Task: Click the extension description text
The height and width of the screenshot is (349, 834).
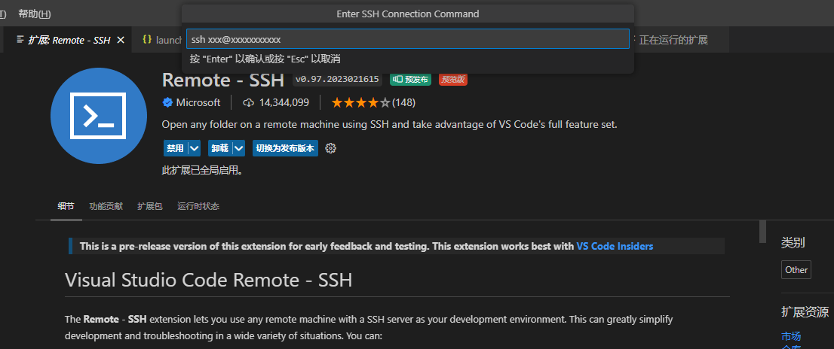Action: pos(389,125)
